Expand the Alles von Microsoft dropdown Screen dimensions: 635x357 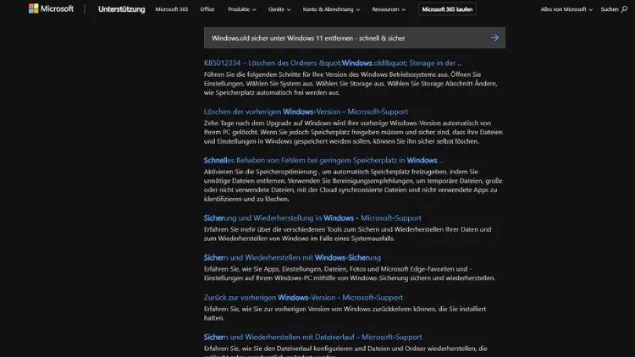(x=566, y=9)
